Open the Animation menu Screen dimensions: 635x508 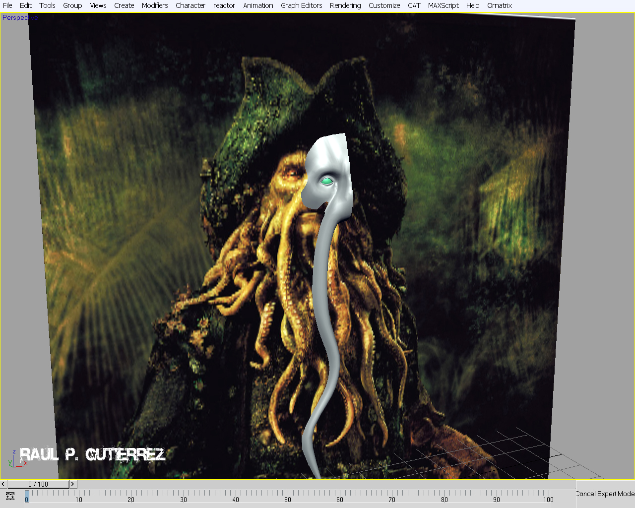click(258, 5)
